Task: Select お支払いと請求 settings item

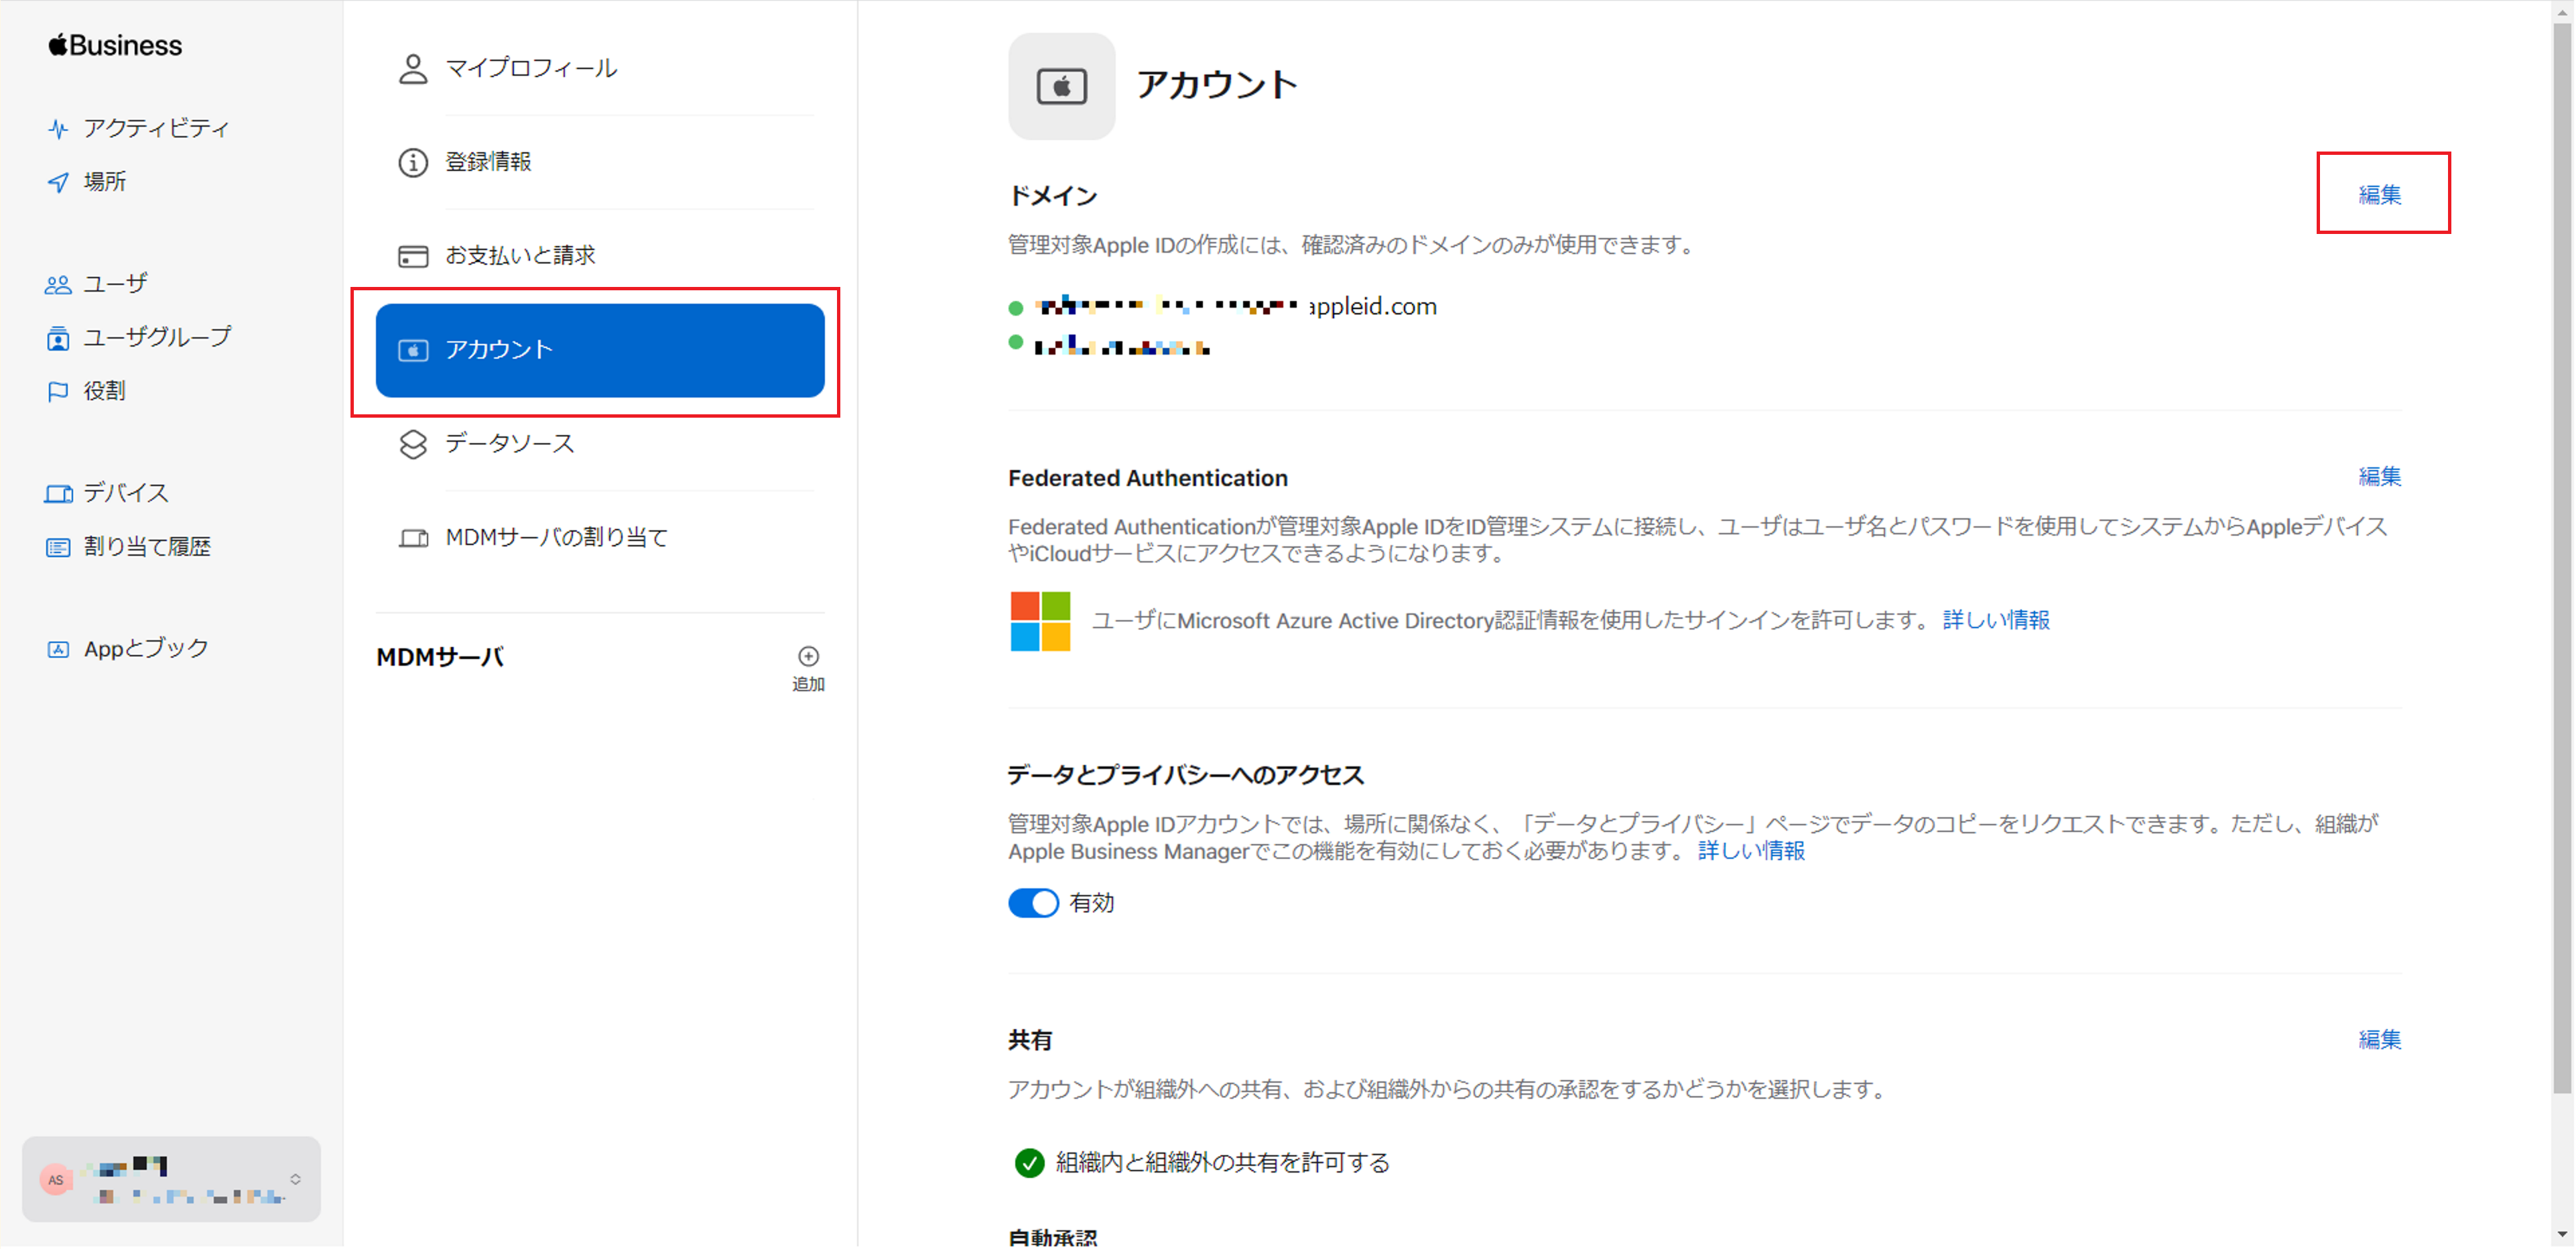Action: pos(600,256)
